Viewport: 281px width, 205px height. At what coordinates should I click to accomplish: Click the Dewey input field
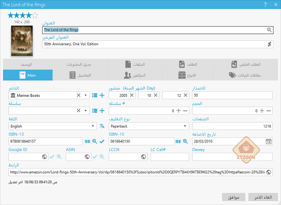pyautogui.click(x=232, y=157)
